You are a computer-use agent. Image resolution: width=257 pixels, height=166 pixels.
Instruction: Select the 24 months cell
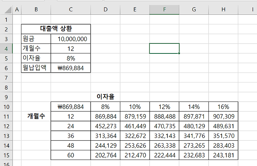click(x=71, y=126)
